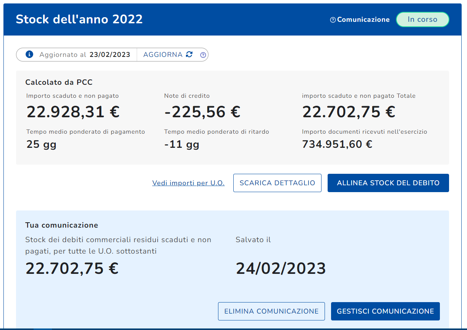Click the ELIMINA COMUNICAZIONE button
Screen dimensions: 467x330
271,311
